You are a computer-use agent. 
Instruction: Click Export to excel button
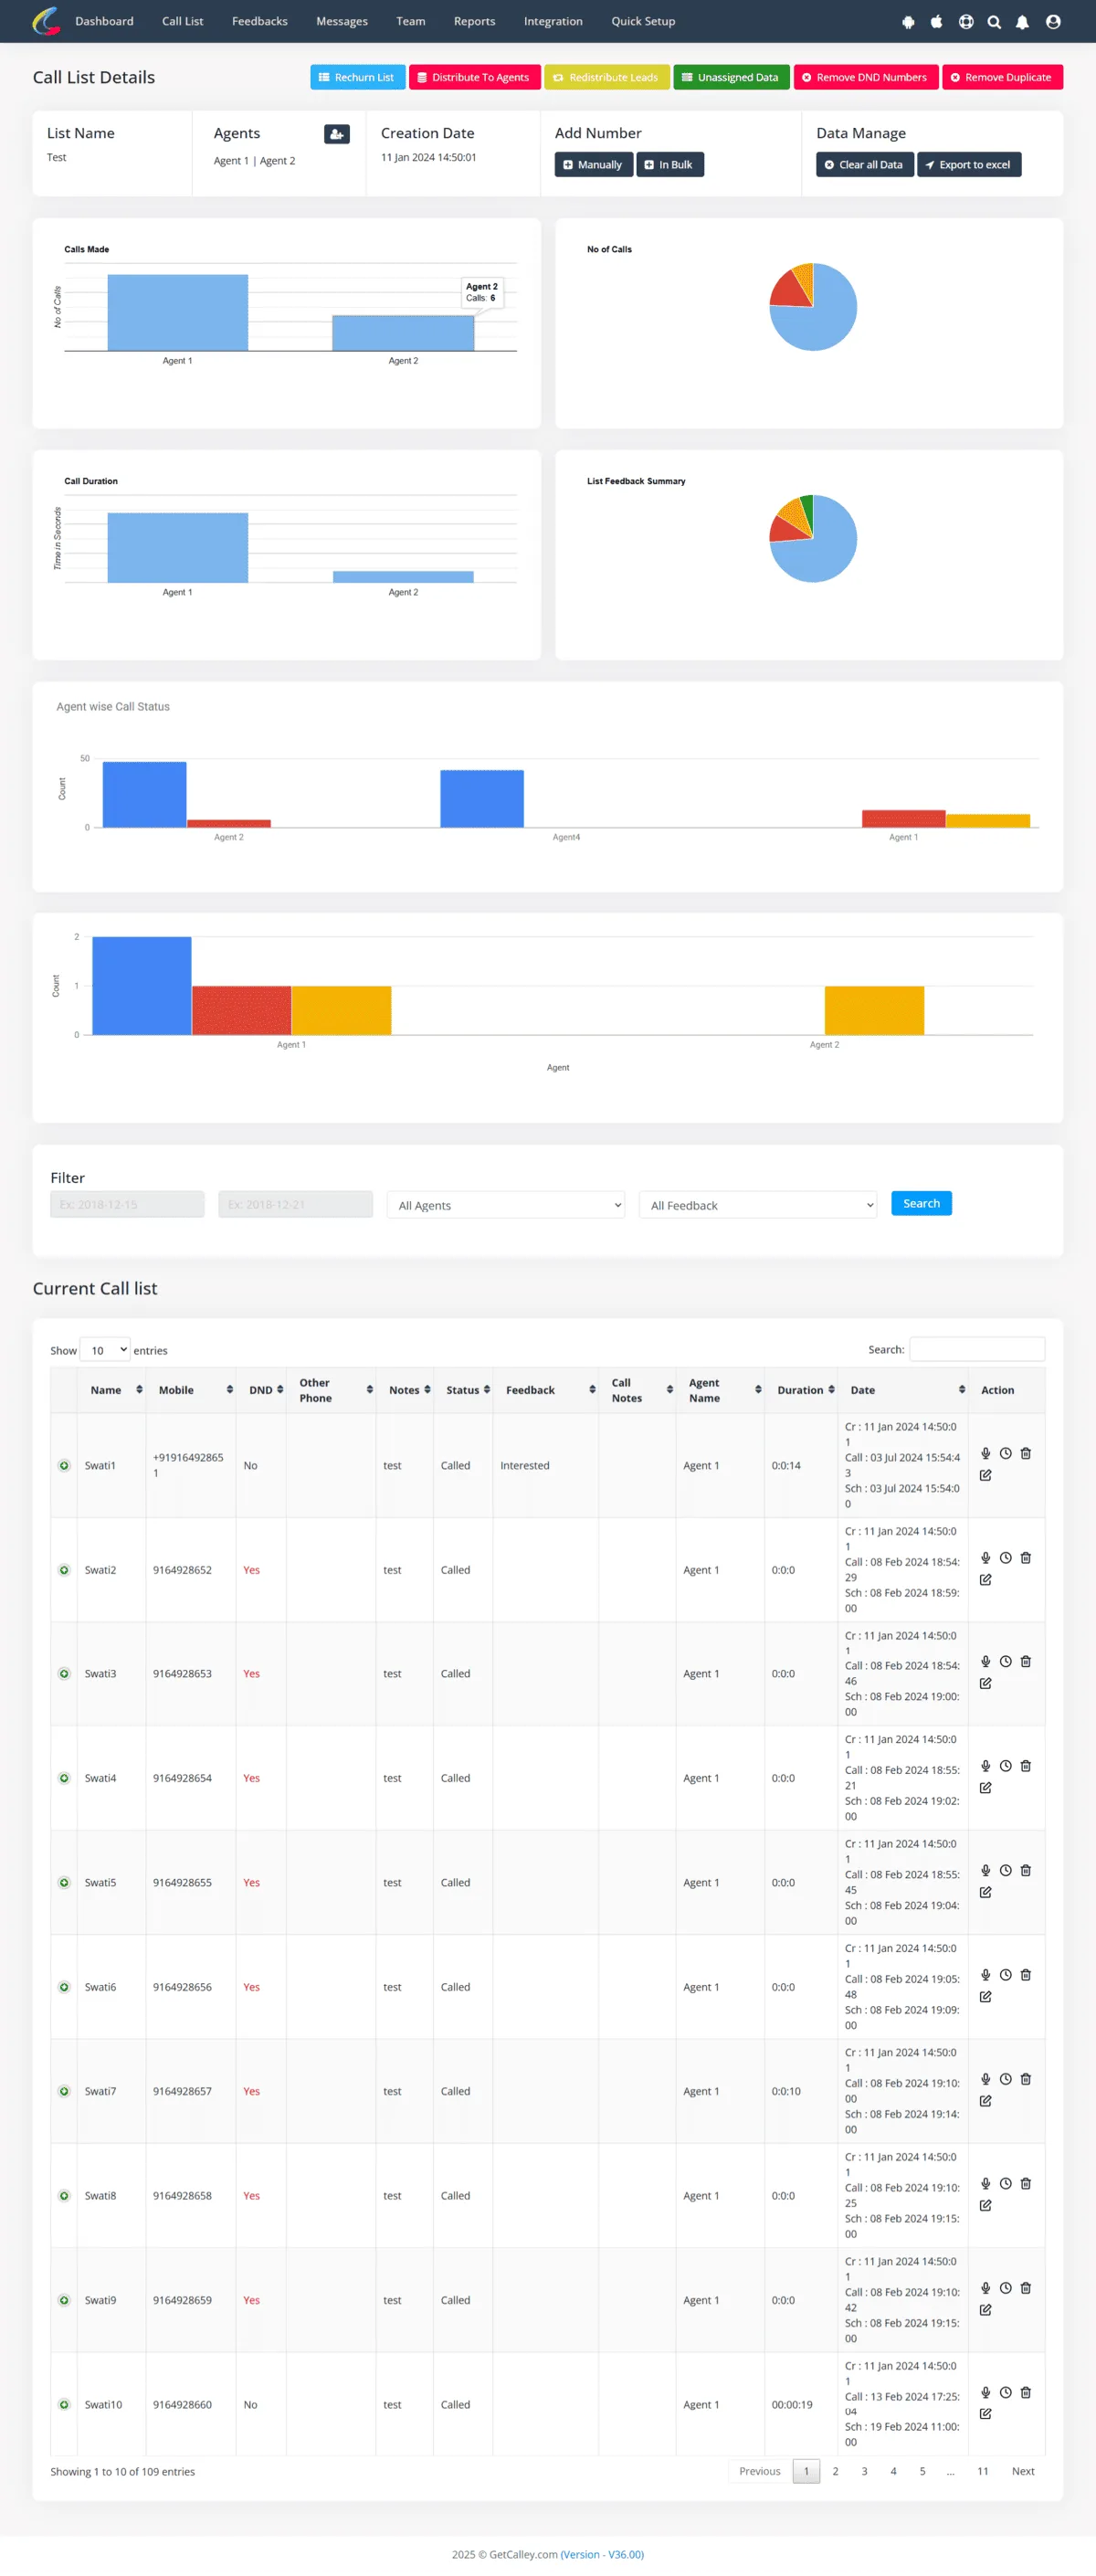(x=968, y=165)
